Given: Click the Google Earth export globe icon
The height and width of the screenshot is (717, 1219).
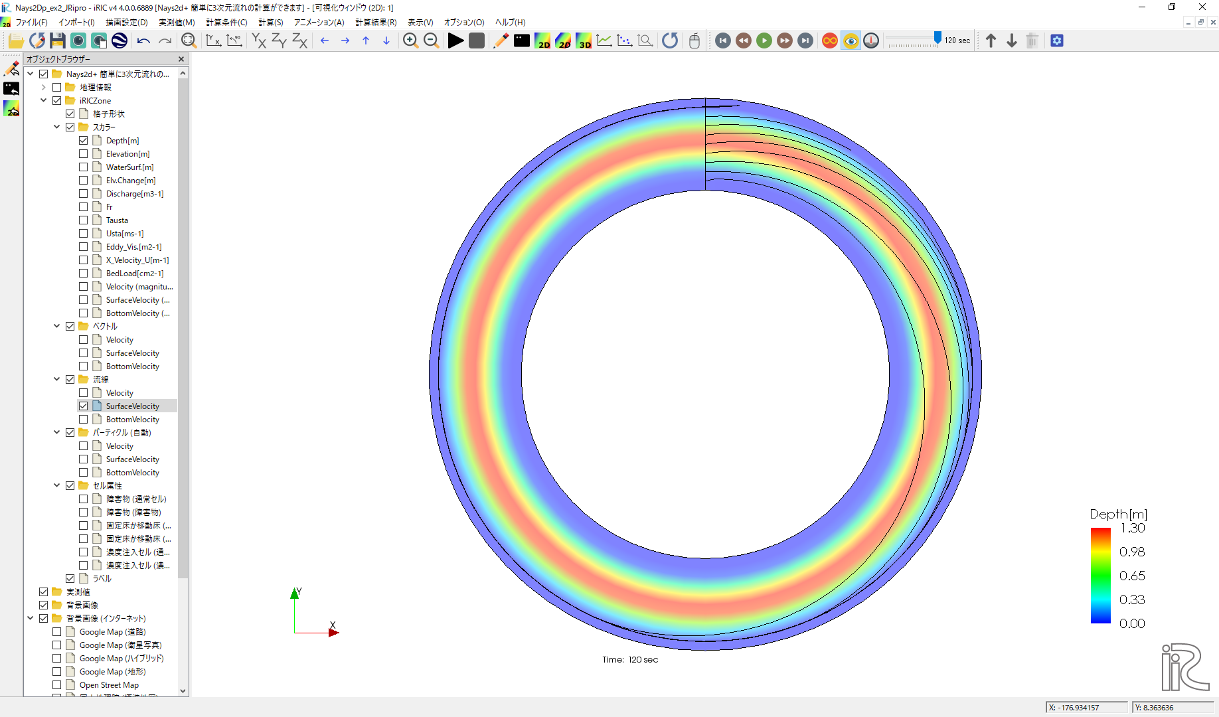Looking at the screenshot, I should coord(120,41).
